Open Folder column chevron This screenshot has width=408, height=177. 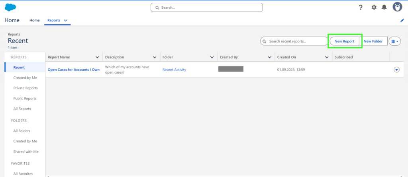pyautogui.click(x=212, y=57)
